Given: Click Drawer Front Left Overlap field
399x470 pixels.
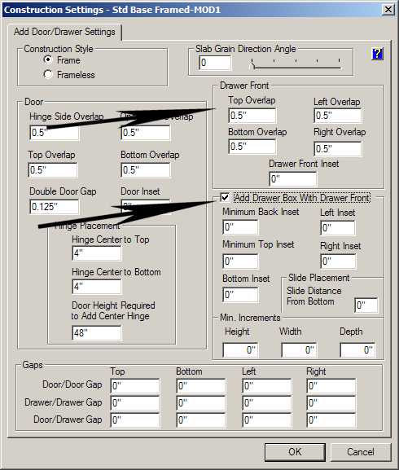Looking at the screenshot, I should click(338, 116).
